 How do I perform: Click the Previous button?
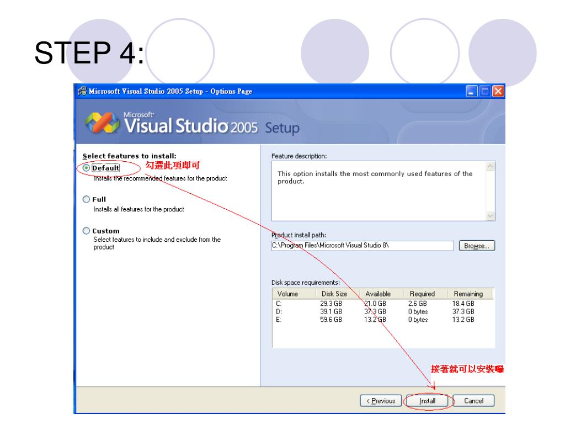point(381,401)
